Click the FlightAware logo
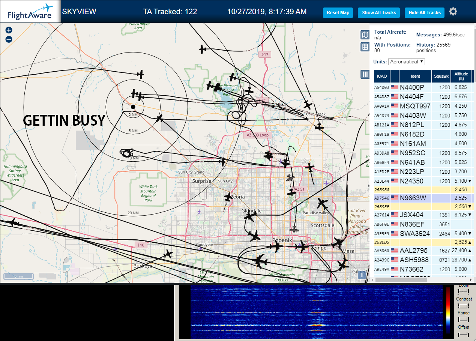Image resolution: width=476 pixels, height=341 pixels. tap(30, 11)
